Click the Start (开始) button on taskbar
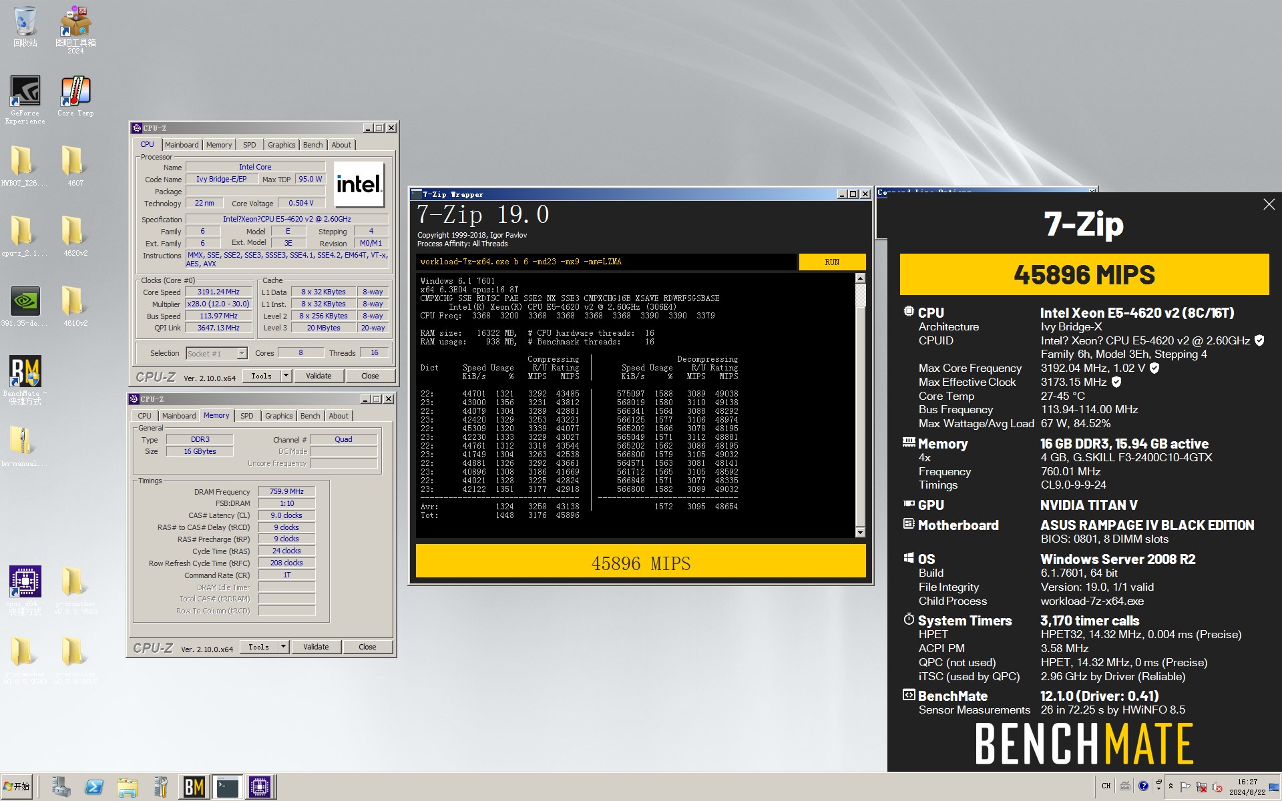Image resolution: width=1282 pixels, height=801 pixels. coord(17,786)
